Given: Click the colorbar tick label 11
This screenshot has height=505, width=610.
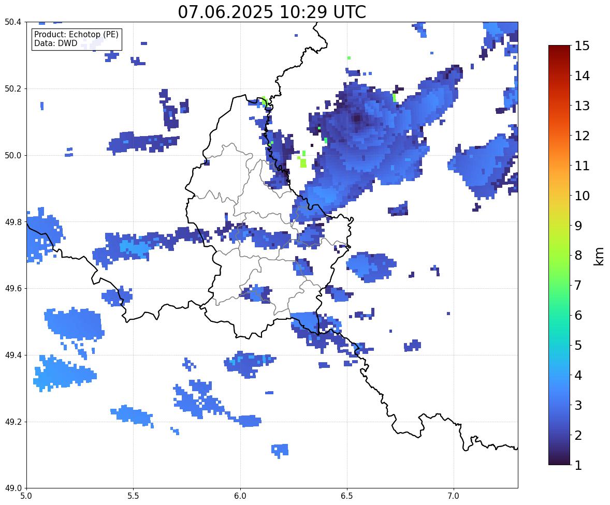Looking at the screenshot, I should 582,166.
